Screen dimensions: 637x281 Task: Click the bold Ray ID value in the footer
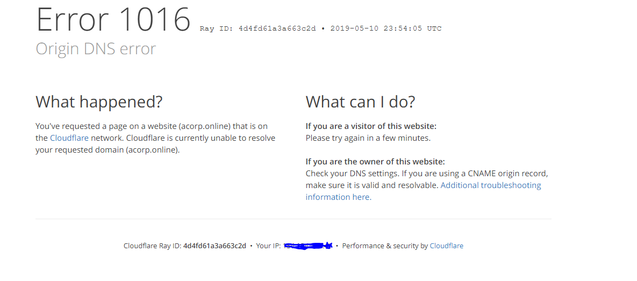pos(214,246)
